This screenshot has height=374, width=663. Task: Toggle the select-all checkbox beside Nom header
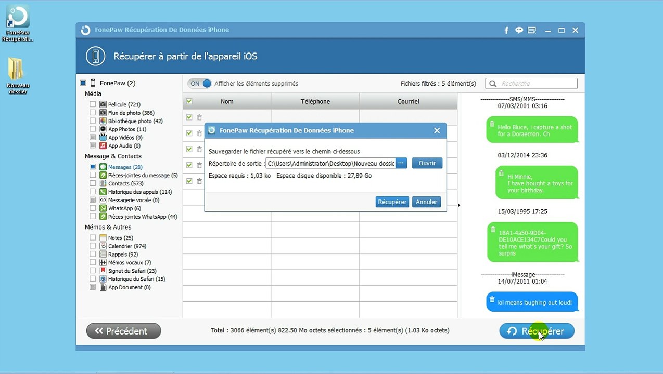click(x=189, y=101)
